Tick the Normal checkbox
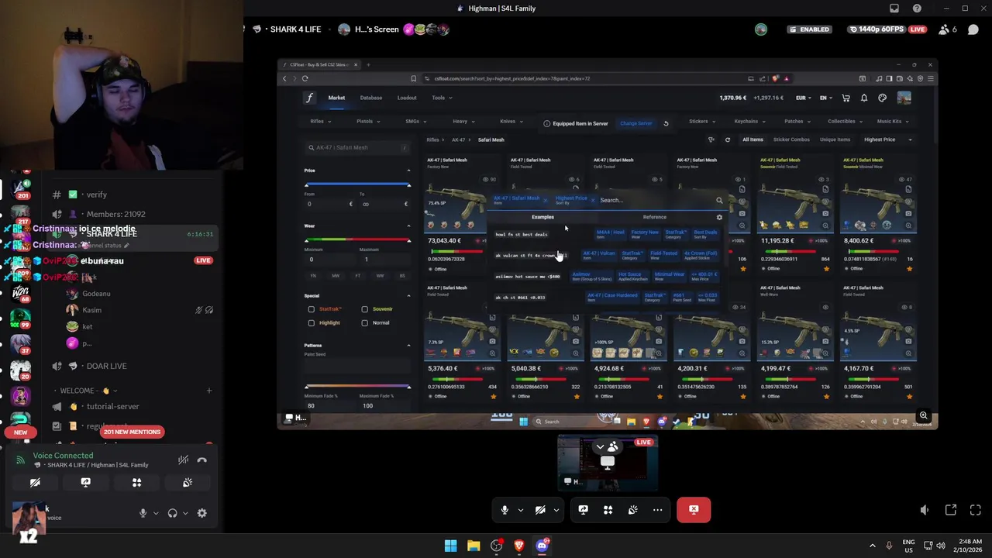The height and width of the screenshot is (558, 992). (x=364, y=322)
